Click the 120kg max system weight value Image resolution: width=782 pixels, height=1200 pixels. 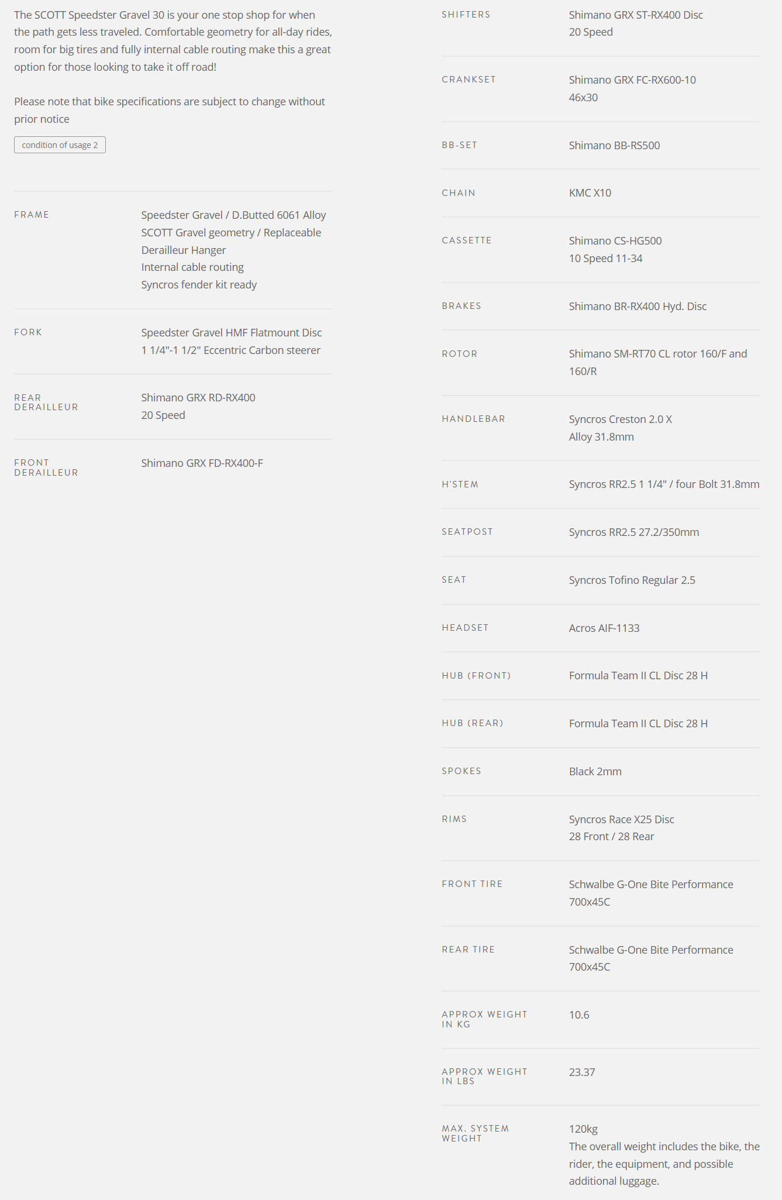click(x=583, y=1129)
